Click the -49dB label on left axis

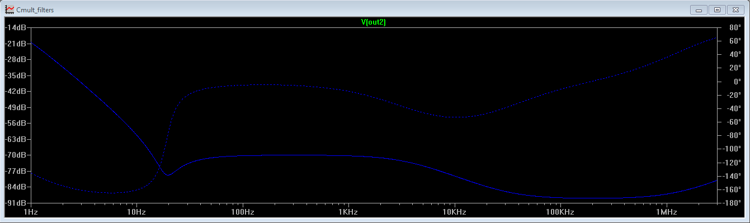[15, 107]
